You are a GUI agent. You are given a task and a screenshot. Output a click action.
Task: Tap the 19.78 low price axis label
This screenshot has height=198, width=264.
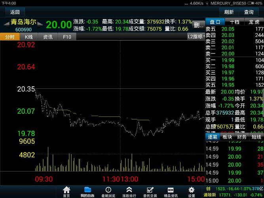click(x=26, y=133)
